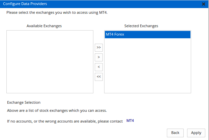The image size is (209, 140).
Task: Click the Configure Data Providers title text
Action: pos(25,4)
